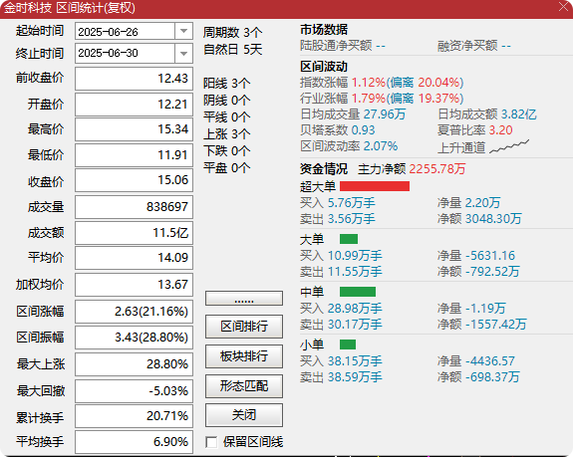Image resolution: width=573 pixels, height=457 pixels.
Task: Select the green 中单 bar indicator
Action: point(358,292)
